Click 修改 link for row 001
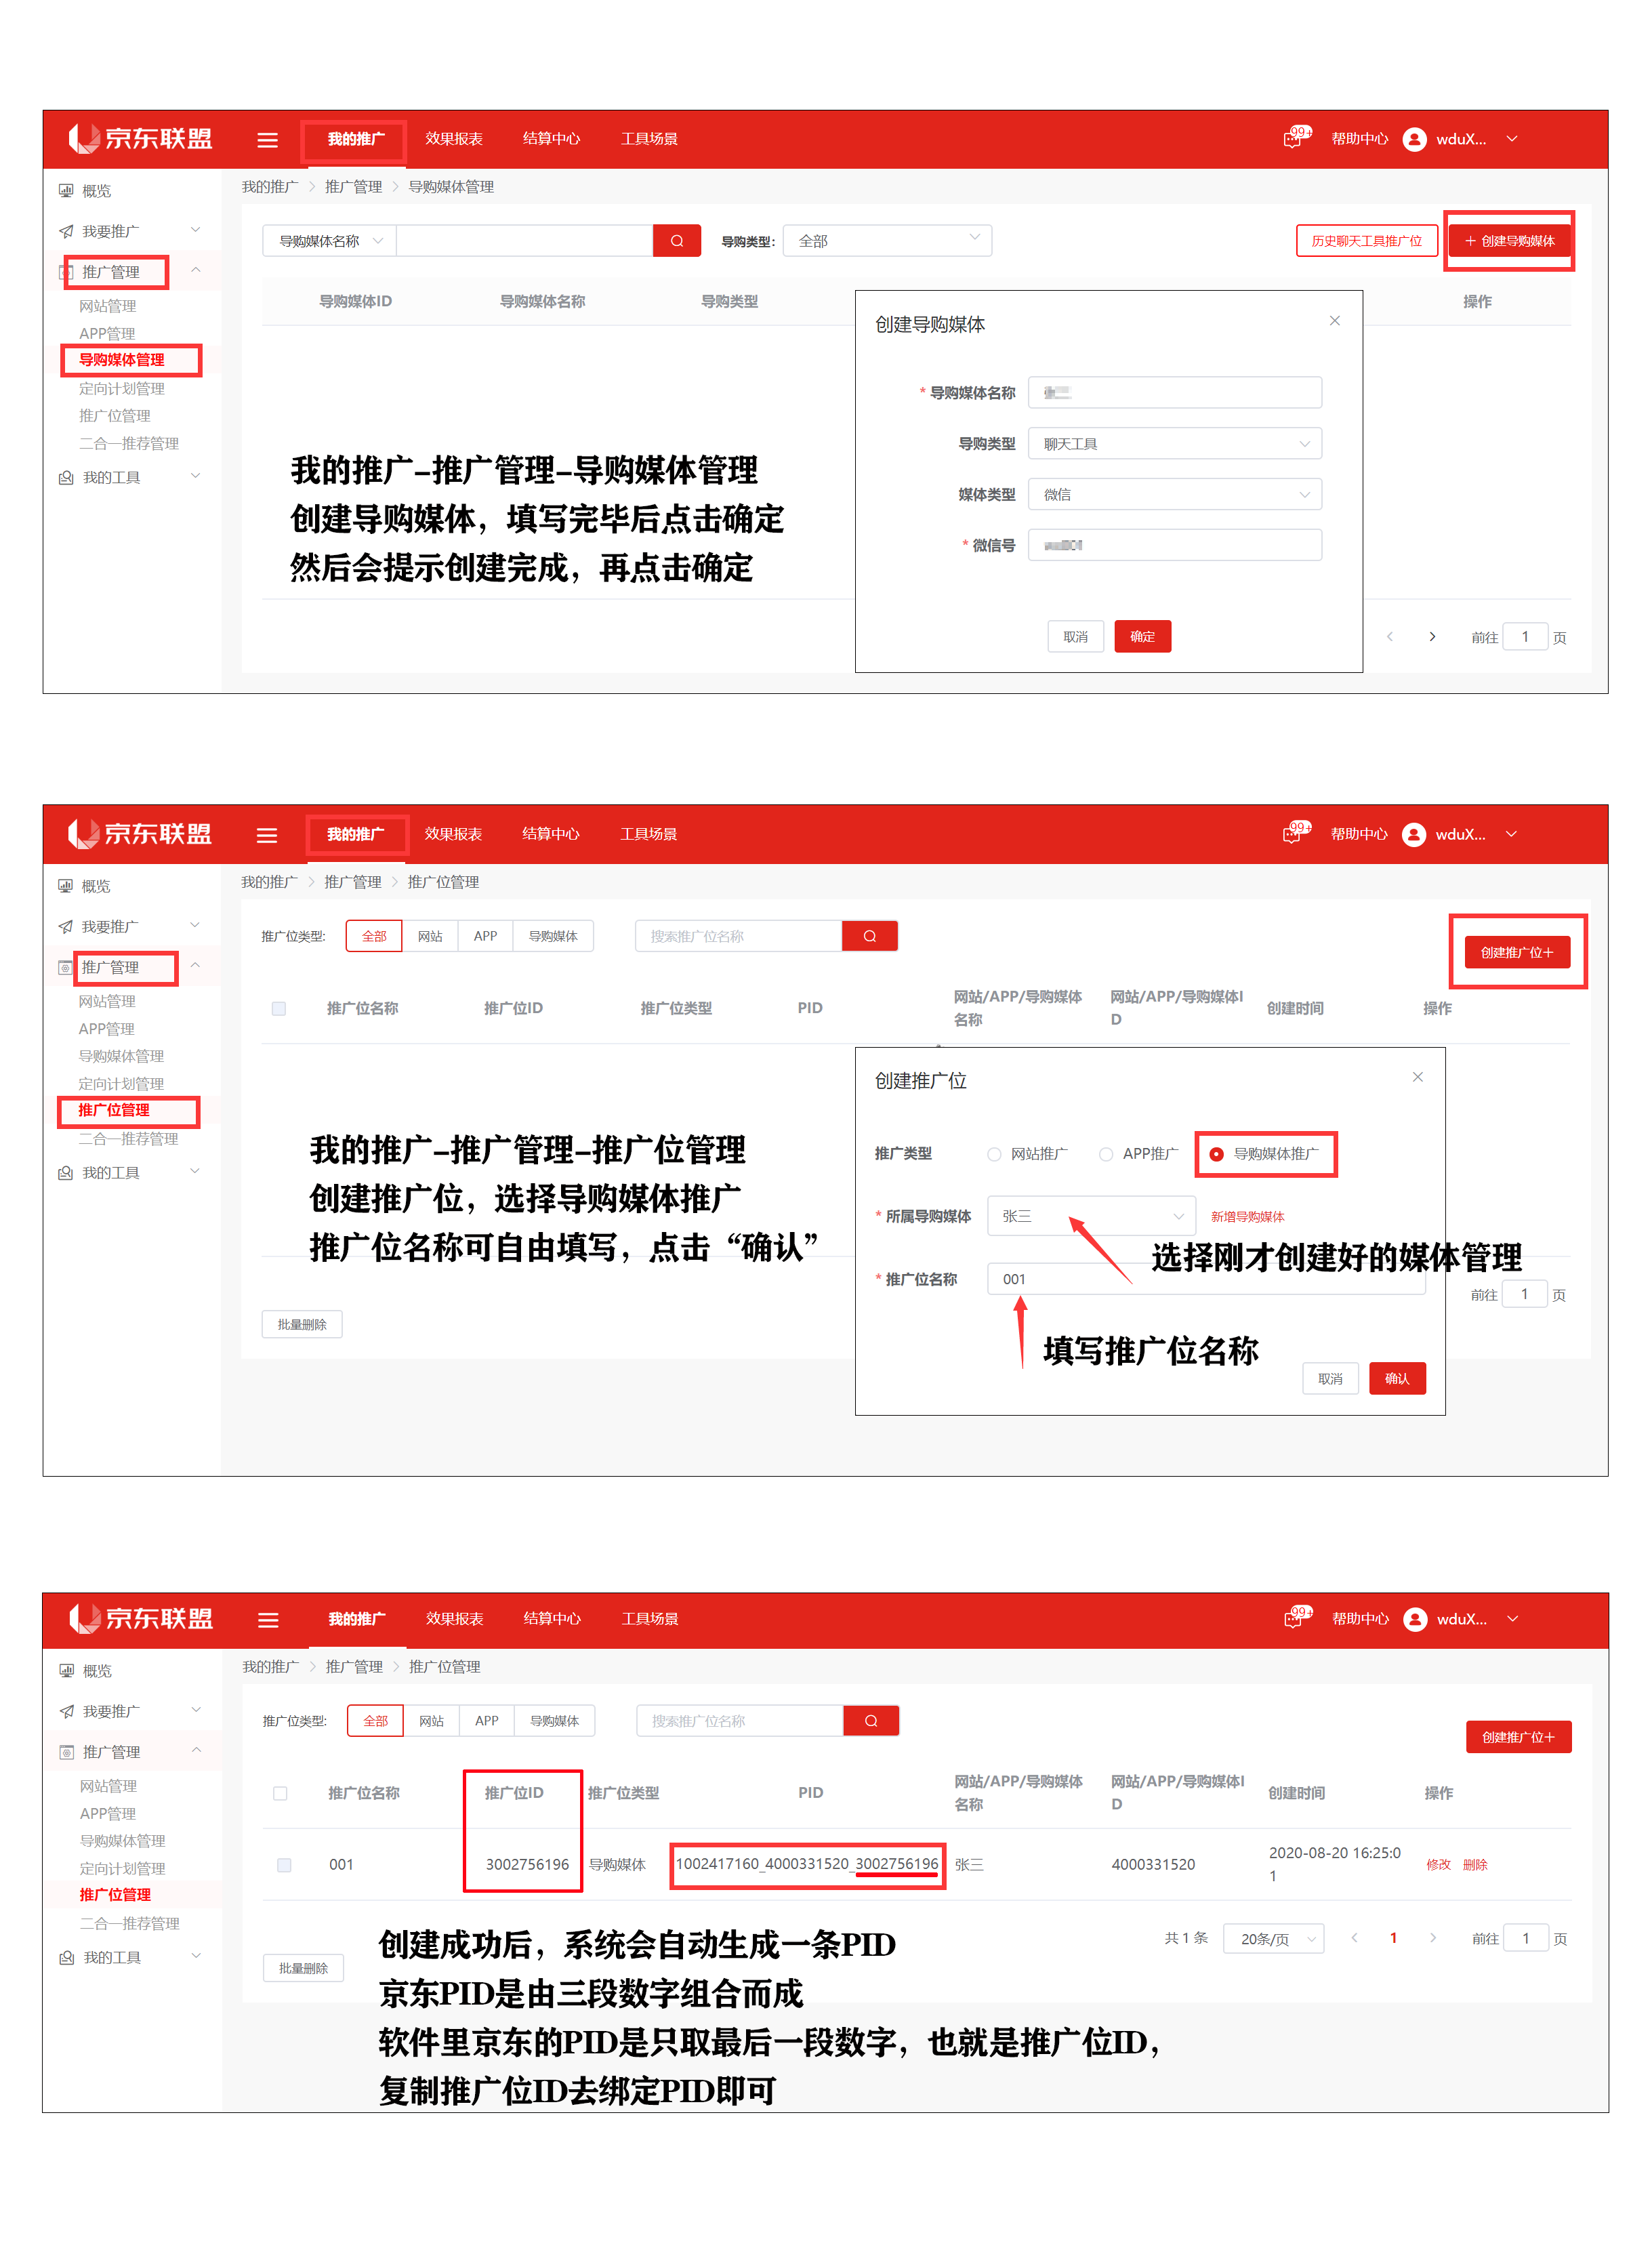 1438,1865
